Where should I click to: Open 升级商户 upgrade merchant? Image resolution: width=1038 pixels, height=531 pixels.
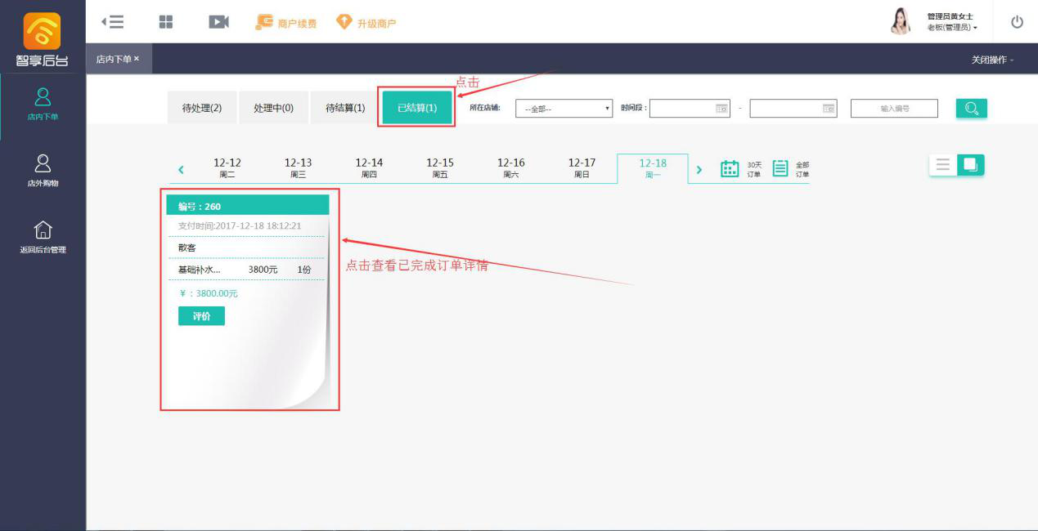click(x=366, y=23)
